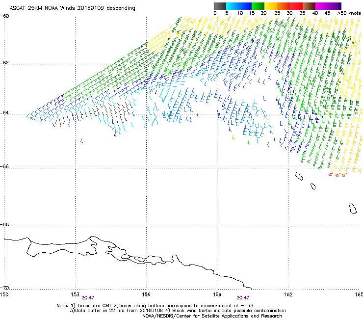Screen dimensions: 363x319
Task: Click the magenta-purple 40-50 knots legend swatch
Action: (328, 6)
